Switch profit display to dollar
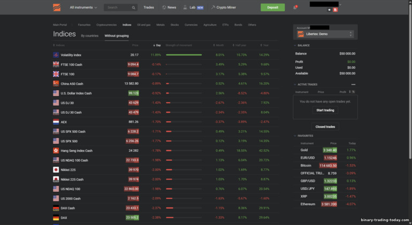 350,92
